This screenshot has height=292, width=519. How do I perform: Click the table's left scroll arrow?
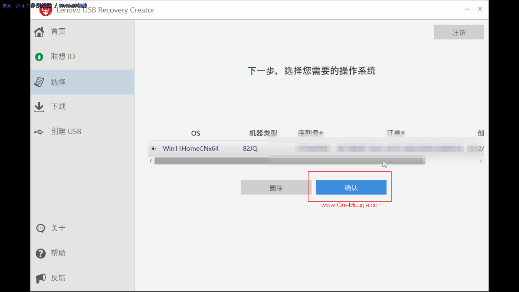[x=151, y=161]
